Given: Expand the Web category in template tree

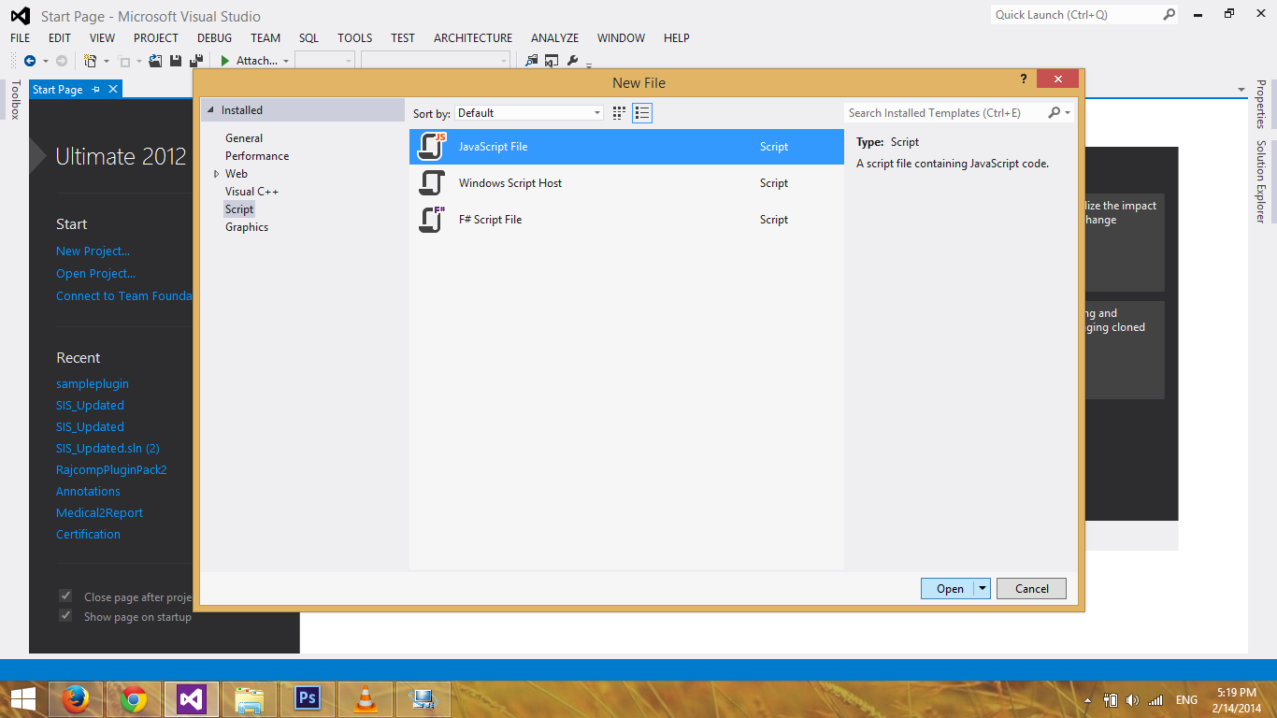Looking at the screenshot, I should click(216, 174).
